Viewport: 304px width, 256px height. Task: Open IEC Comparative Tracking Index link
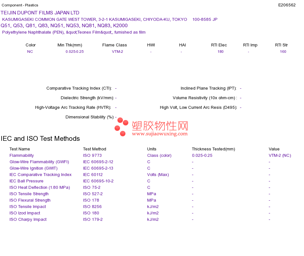(x=41, y=174)
